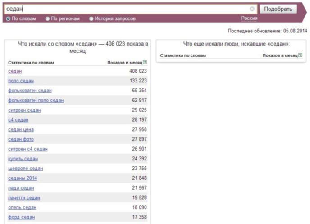The width and height of the screenshot is (310, 224).
Task: Clear the search field with the X icon
Action: 252,9
